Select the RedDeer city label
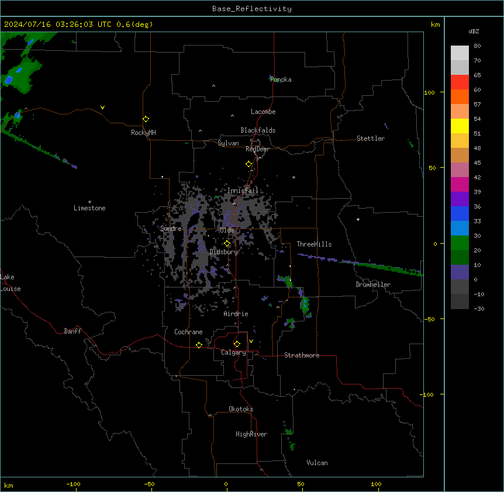Screen dimensions: 504x492 click(x=257, y=149)
